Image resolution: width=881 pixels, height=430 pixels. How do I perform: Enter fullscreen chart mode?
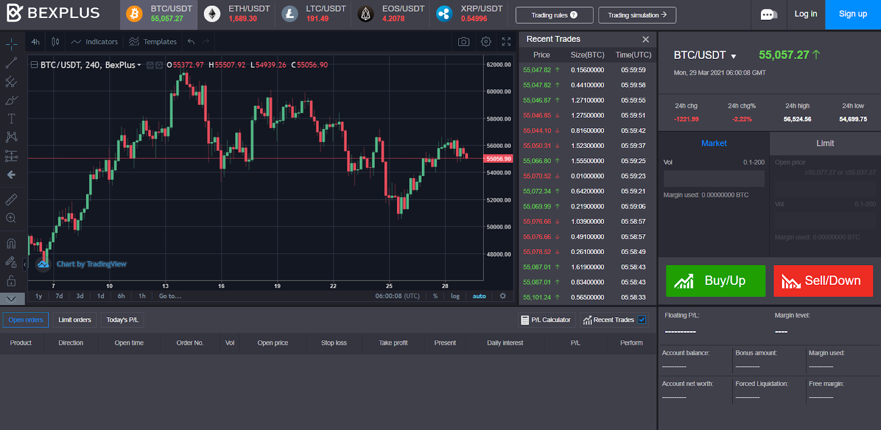point(507,42)
